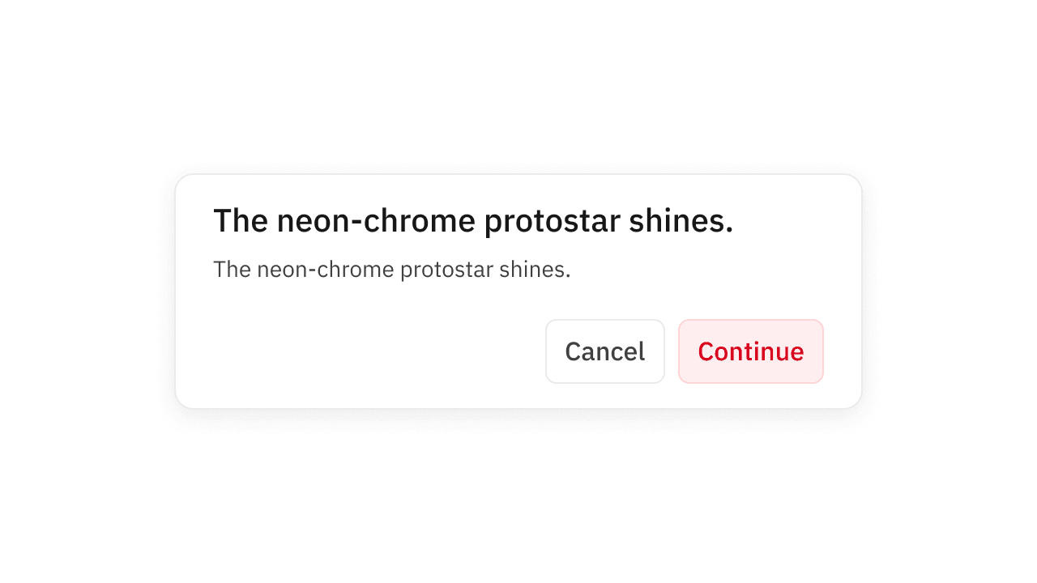Click the smaller gray description text
Screen dimensions: 1037x583
tap(391, 270)
